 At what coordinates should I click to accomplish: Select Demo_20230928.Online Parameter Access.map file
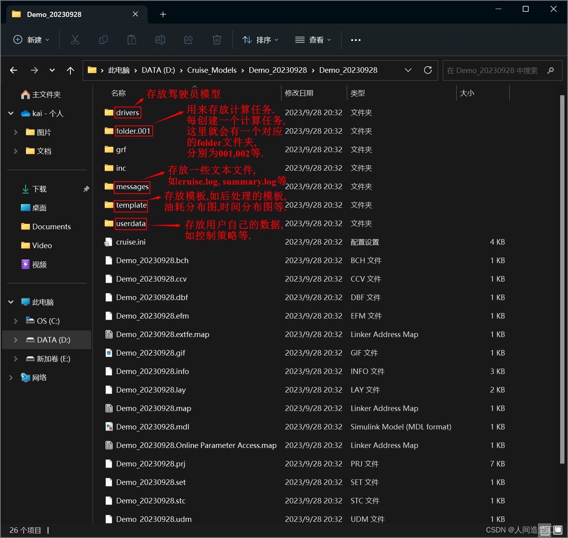click(196, 445)
